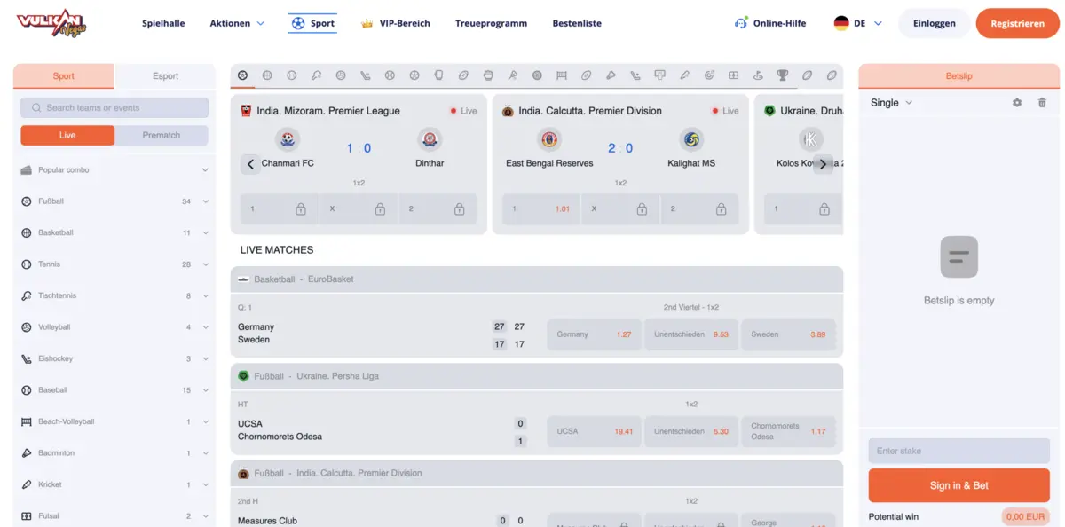Click the Enter stake field
Viewport: 1065px width, 527px height.
coord(958,451)
